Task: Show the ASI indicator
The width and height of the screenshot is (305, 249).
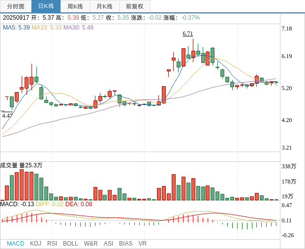Action: click(x=108, y=244)
